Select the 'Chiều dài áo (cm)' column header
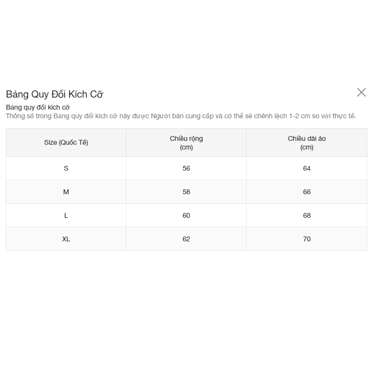Image resolution: width=374 pixels, height=374 pixels. (307, 143)
